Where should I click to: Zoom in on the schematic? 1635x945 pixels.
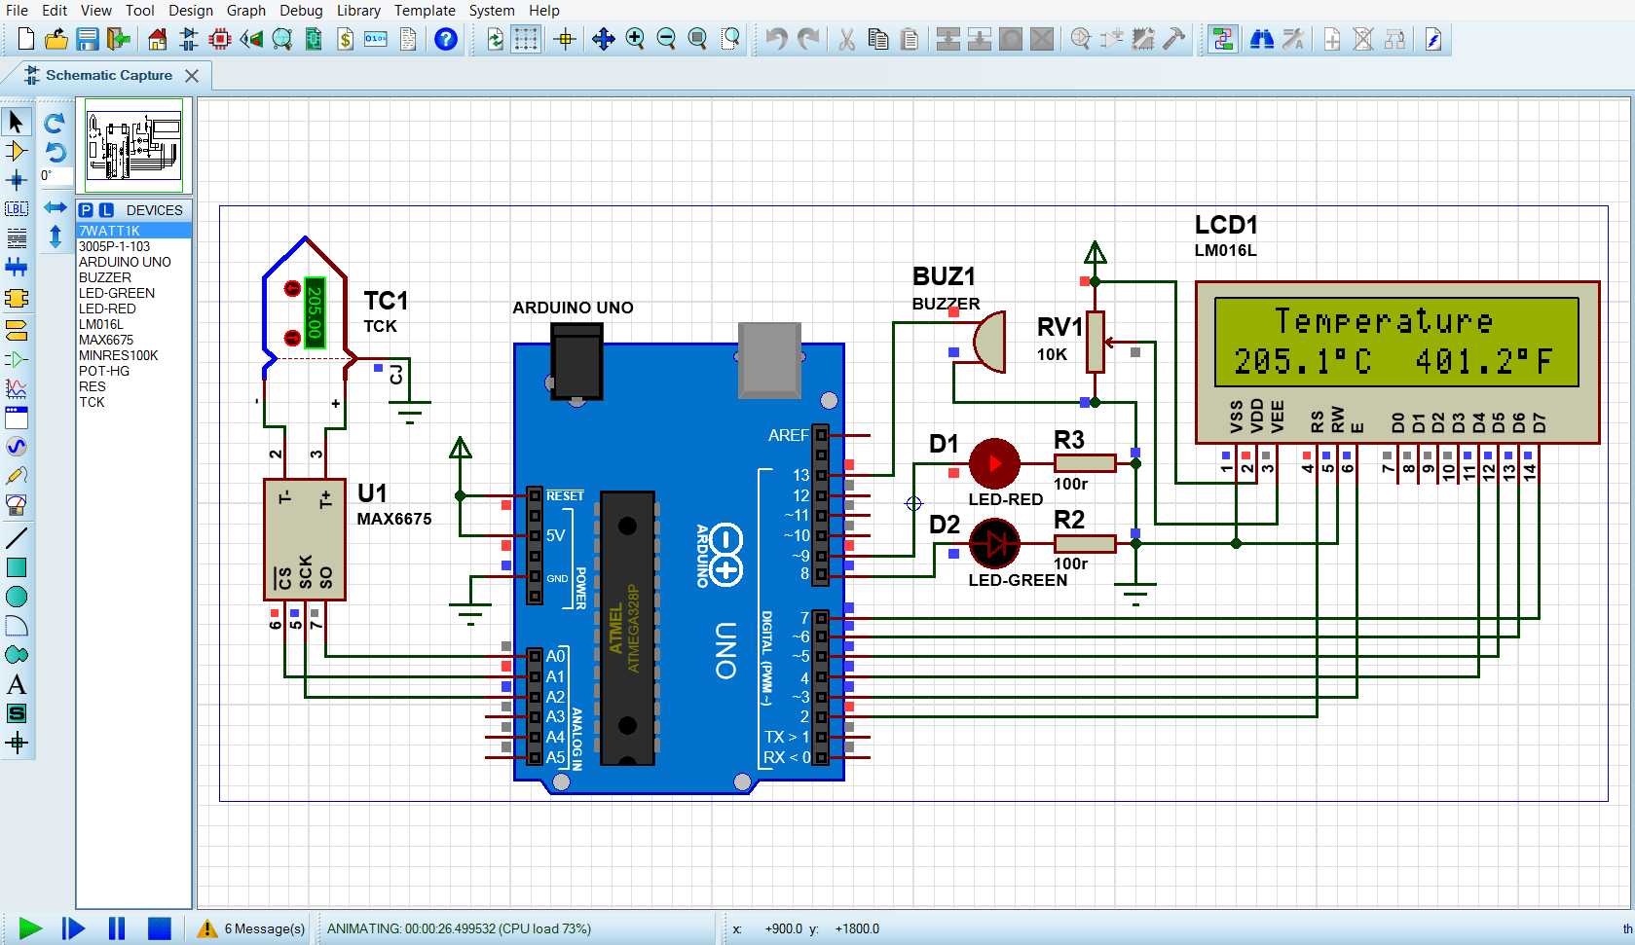[x=635, y=39]
